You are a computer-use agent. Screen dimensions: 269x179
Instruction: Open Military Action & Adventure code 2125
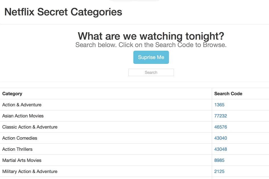(219, 171)
